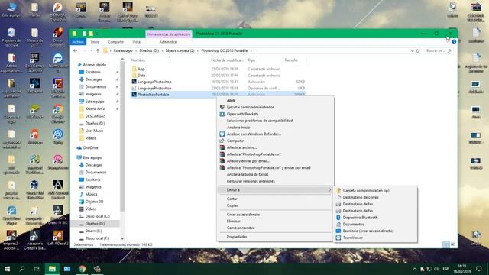Choose Anclar a Inicio

tap(238, 128)
